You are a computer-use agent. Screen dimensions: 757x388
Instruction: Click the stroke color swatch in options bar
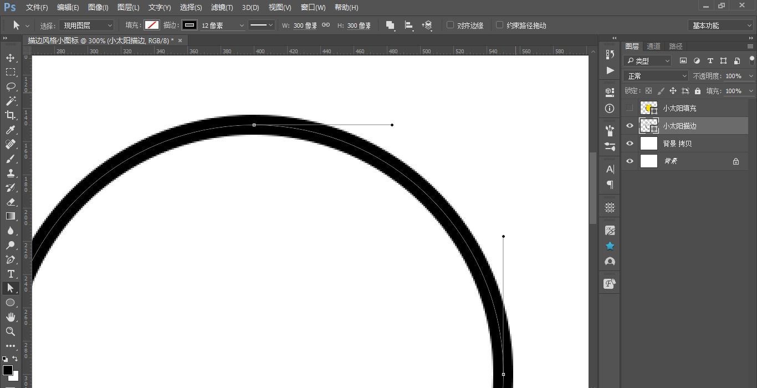pos(190,25)
